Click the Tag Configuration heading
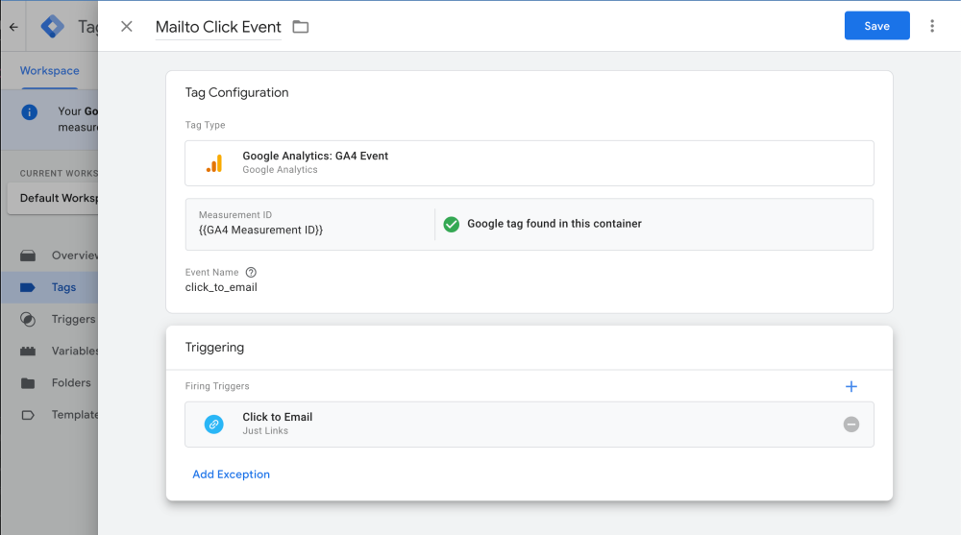This screenshot has width=961, height=535. (x=236, y=92)
